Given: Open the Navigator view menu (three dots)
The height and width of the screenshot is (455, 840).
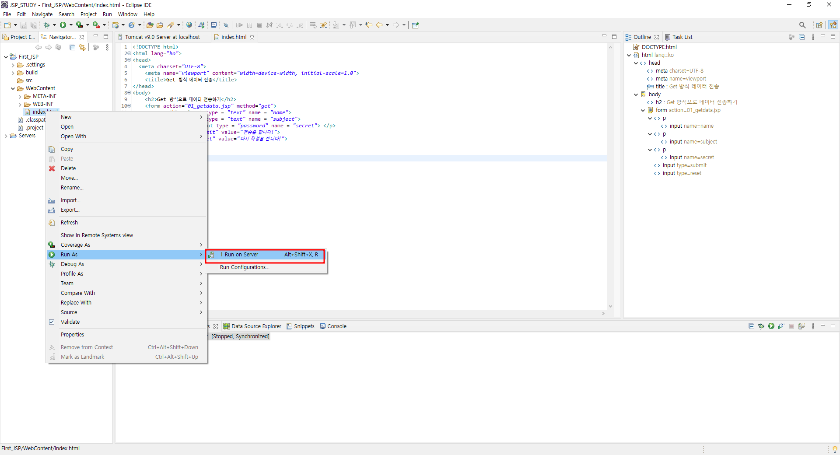Looking at the screenshot, I should tap(107, 47).
